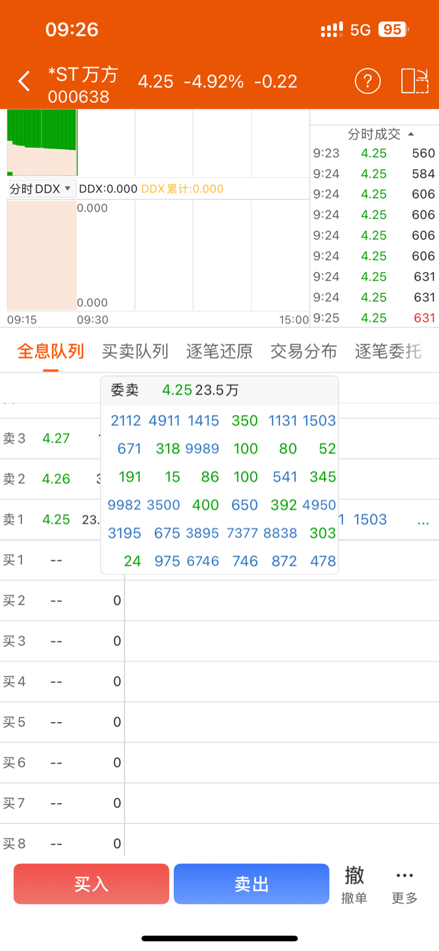Tap order 8838 in sell queue popup
The width and height of the screenshot is (439, 951).
tap(280, 533)
